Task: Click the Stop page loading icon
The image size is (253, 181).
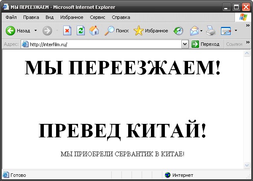Action: (x=67, y=31)
